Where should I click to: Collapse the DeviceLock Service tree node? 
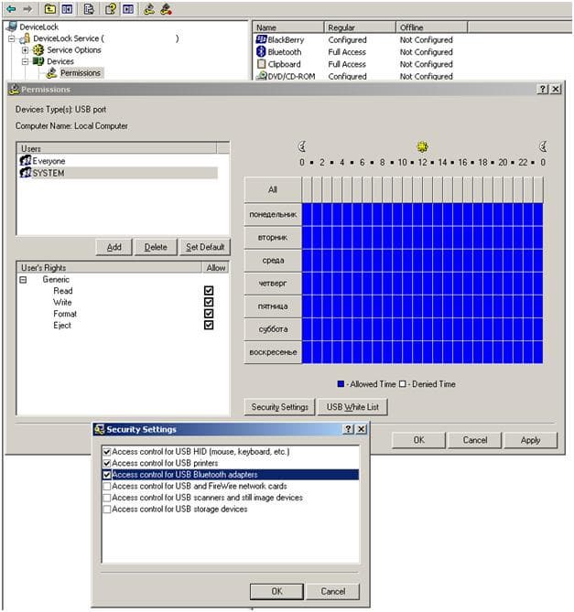pyautogui.click(x=12, y=38)
